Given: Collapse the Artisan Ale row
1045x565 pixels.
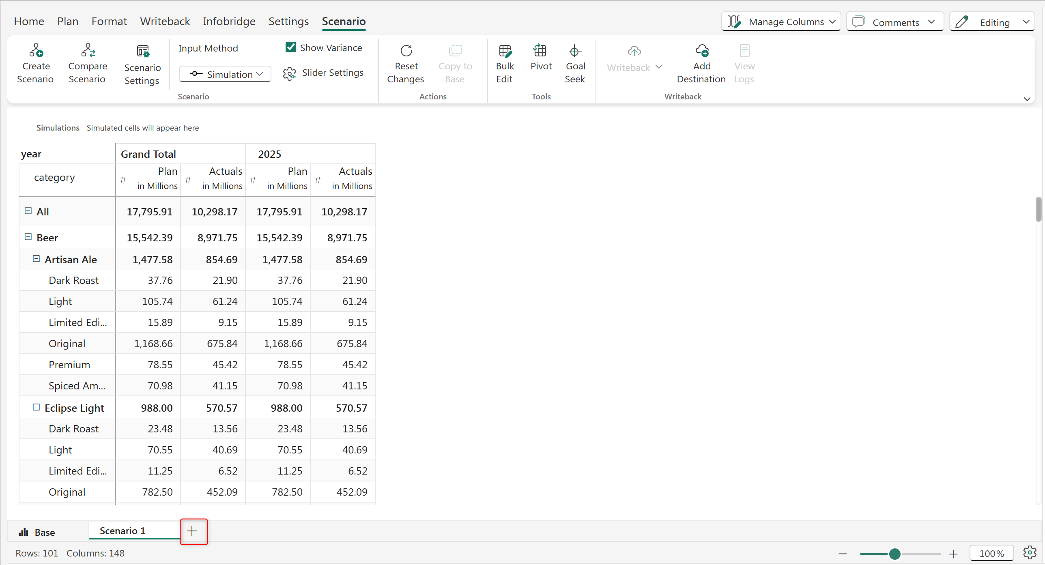Looking at the screenshot, I should (36, 259).
